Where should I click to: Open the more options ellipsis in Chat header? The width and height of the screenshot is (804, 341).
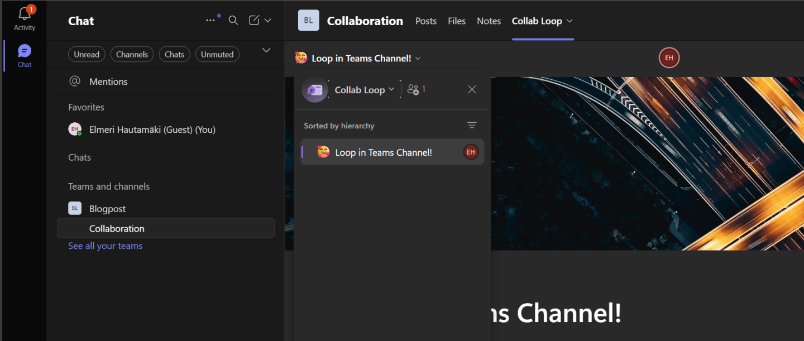tap(210, 21)
